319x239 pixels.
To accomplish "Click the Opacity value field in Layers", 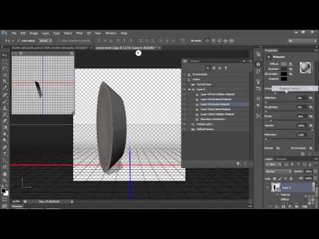I will point(308,171).
